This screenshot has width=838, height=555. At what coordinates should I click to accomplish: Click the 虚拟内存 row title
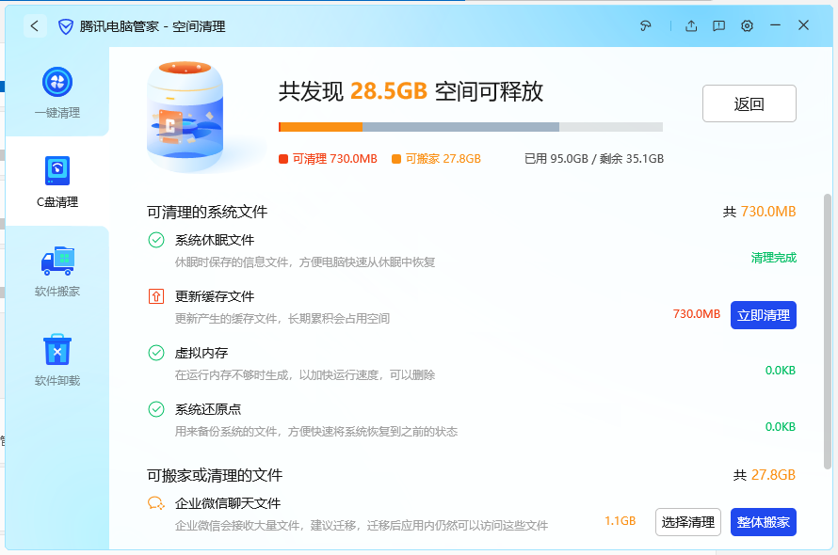(x=201, y=353)
